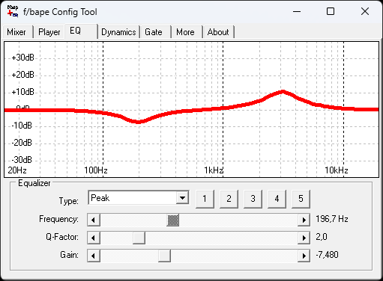The image size is (383, 281).
Task: Click Frequency slider left arrow
Action: [94, 220]
